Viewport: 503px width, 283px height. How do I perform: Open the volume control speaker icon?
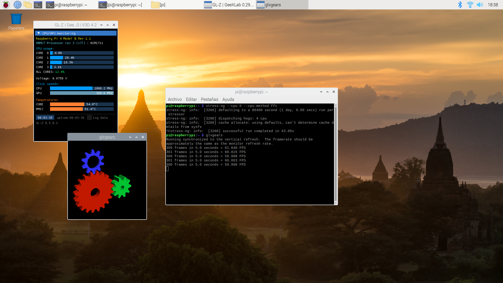[480, 5]
